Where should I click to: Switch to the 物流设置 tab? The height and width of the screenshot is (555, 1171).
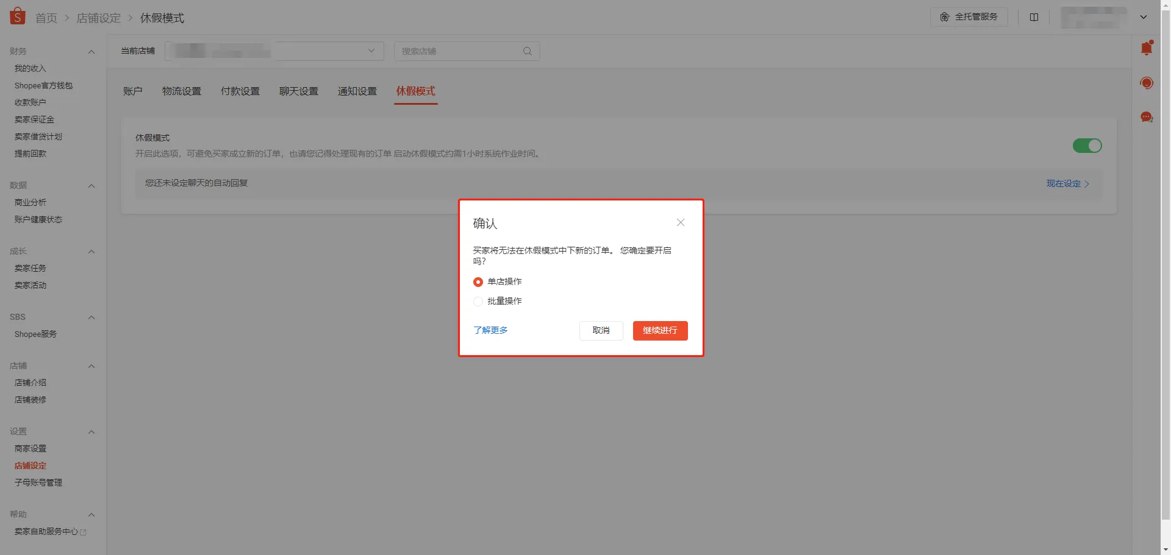point(182,91)
